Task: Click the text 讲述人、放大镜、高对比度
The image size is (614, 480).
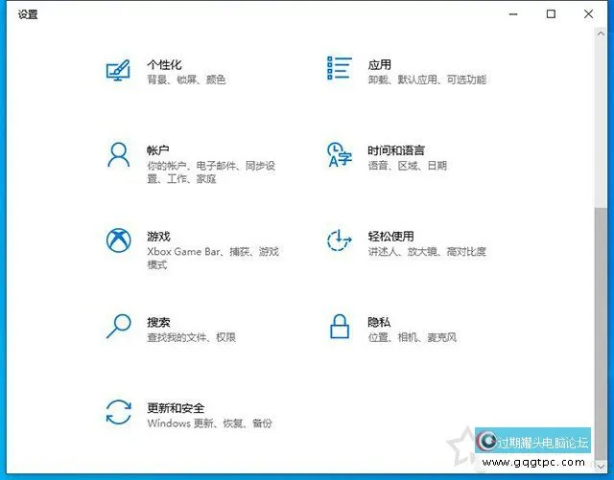Action: click(x=427, y=252)
